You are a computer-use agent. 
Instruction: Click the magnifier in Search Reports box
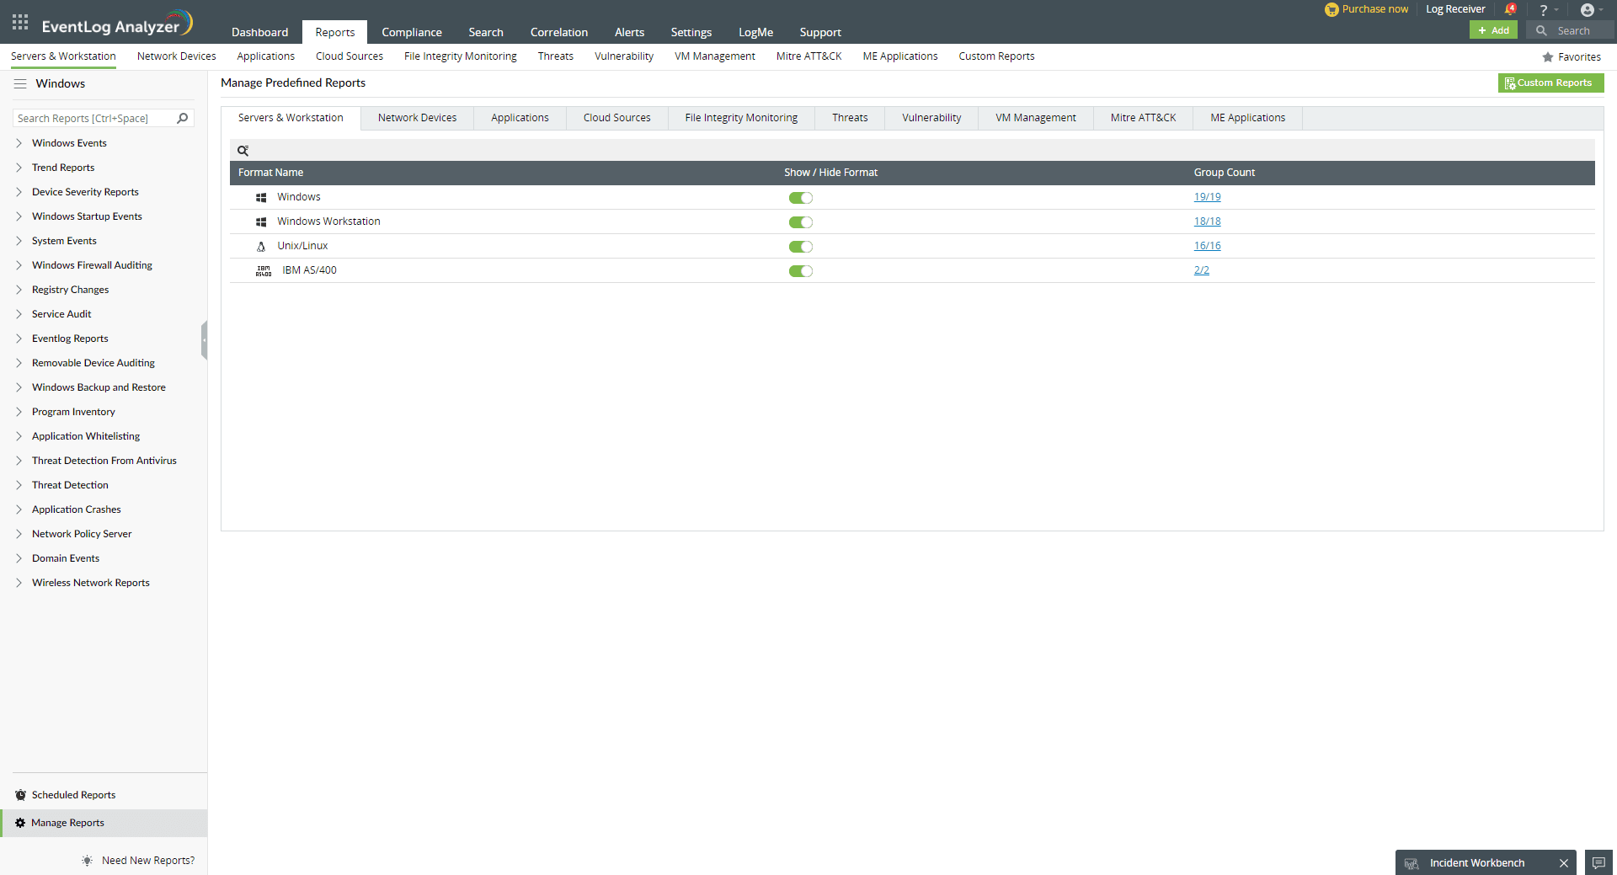point(183,118)
